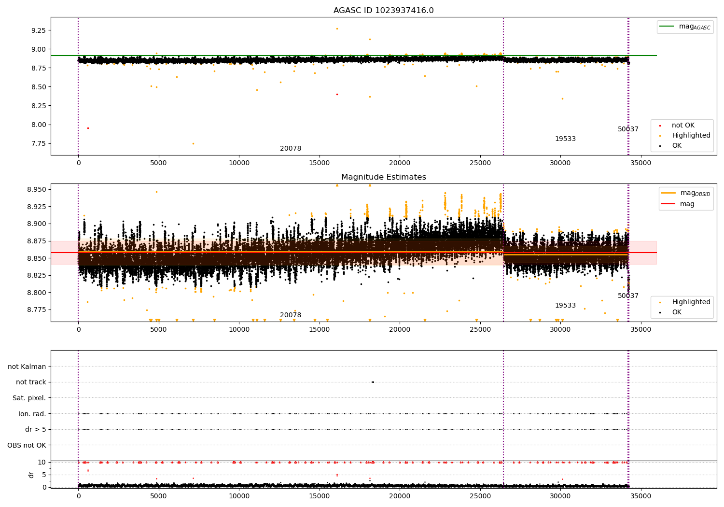Click the 19533 OBSID label in top plot
The width and height of the screenshot is (724, 507).
click(x=565, y=139)
